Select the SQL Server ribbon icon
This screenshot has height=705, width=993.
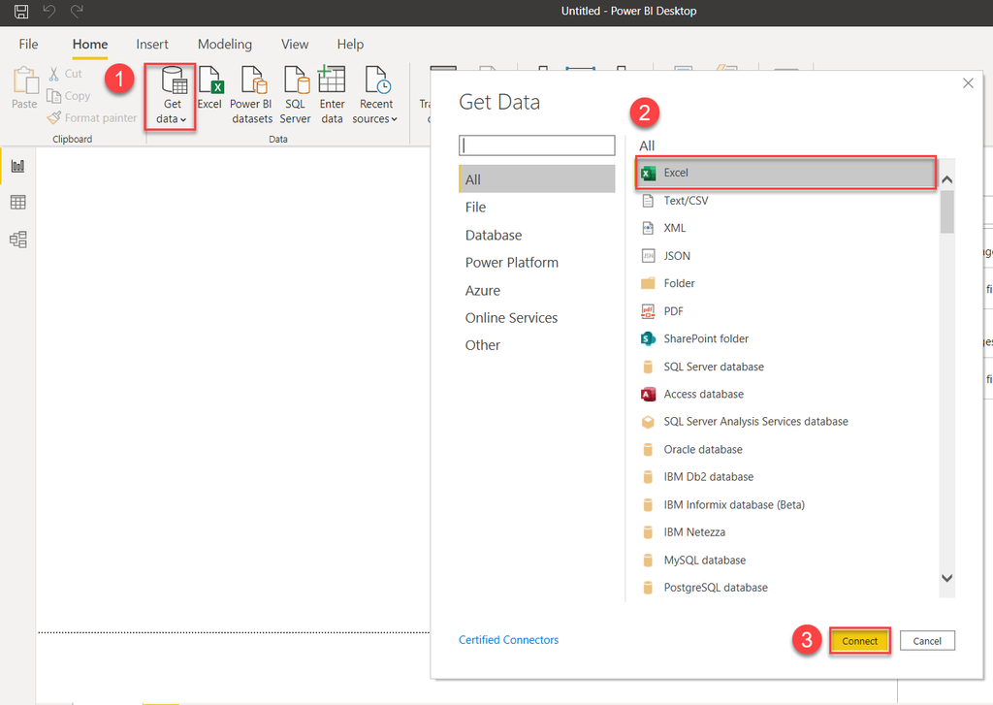(x=295, y=92)
